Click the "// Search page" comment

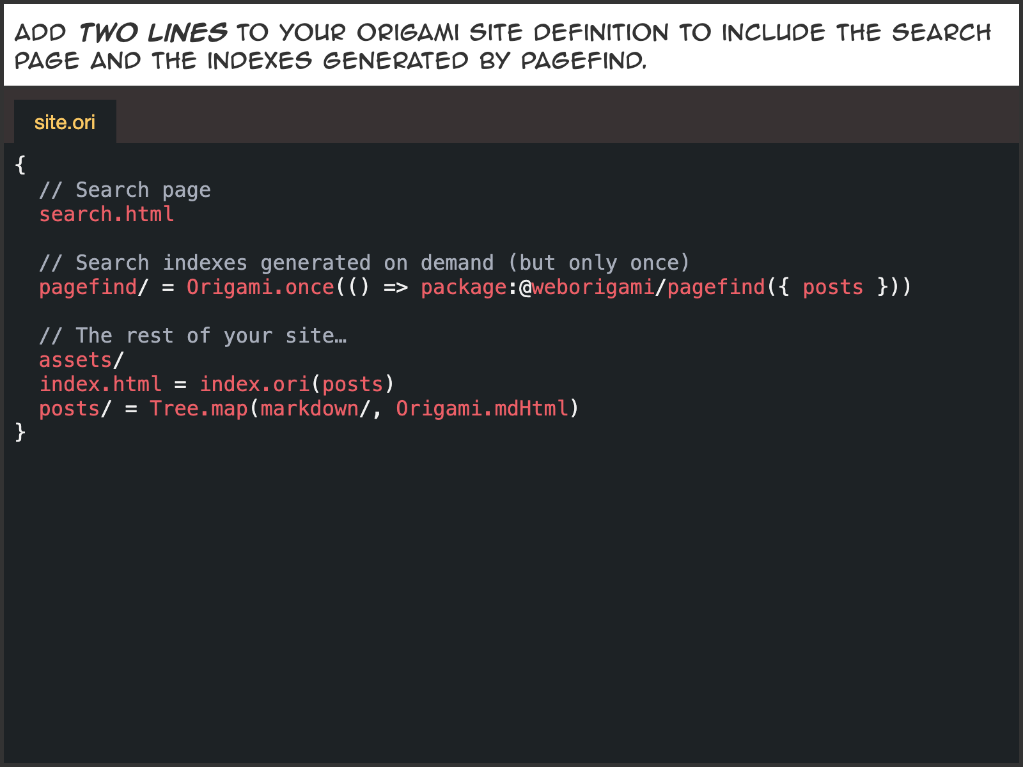click(125, 190)
